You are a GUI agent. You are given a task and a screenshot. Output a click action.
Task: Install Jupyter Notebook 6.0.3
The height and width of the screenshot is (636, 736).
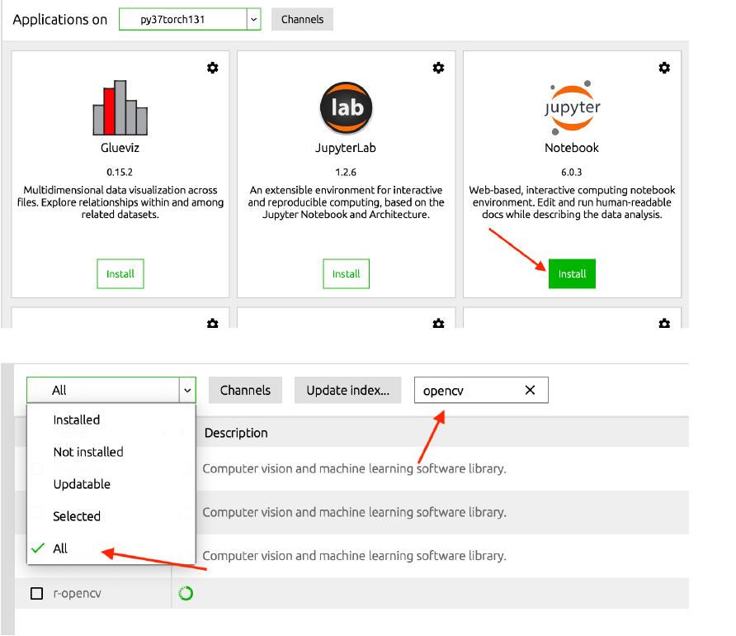(572, 274)
